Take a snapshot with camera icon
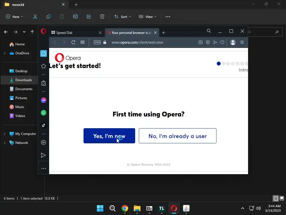 pyautogui.click(x=201, y=42)
